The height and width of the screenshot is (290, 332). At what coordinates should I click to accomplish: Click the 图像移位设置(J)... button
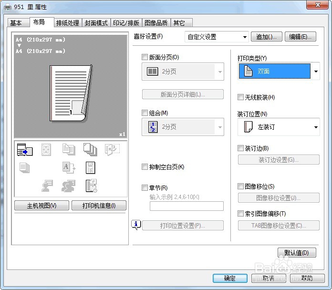tap(279, 198)
